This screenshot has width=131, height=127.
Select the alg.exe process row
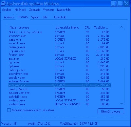click(x=60, y=59)
